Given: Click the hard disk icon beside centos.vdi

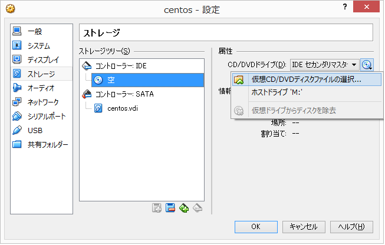Looking at the screenshot, I should 98,108.
